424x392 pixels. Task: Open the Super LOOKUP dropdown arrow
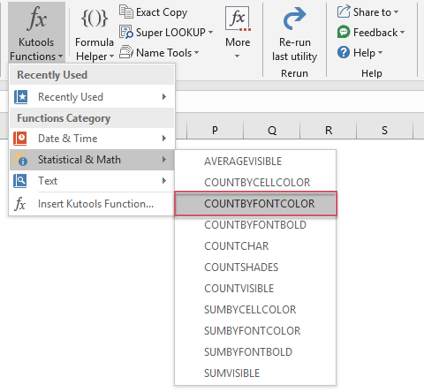click(210, 32)
